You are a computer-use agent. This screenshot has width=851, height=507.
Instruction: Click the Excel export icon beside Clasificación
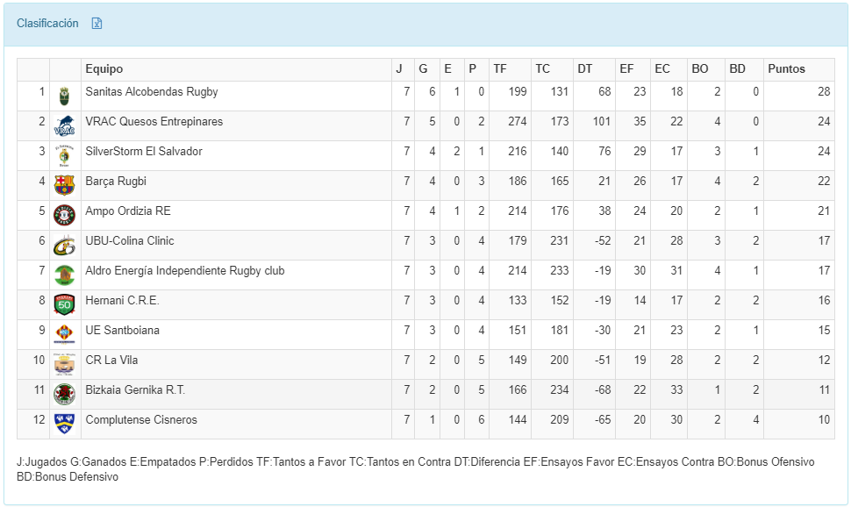97,24
